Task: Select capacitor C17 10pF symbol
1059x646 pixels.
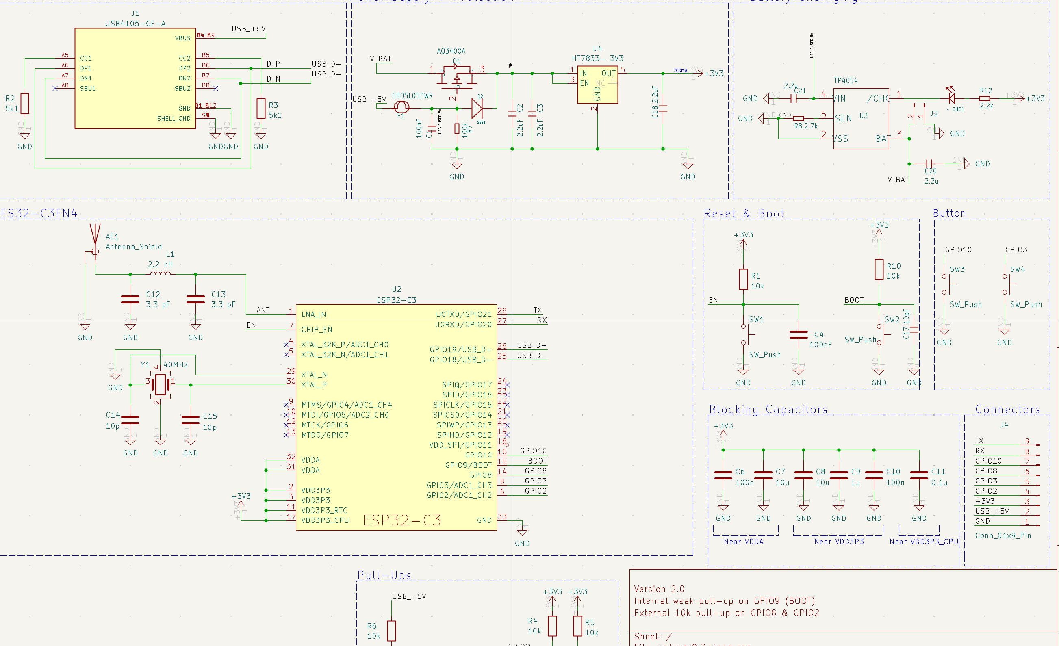Action: pyautogui.click(x=914, y=329)
